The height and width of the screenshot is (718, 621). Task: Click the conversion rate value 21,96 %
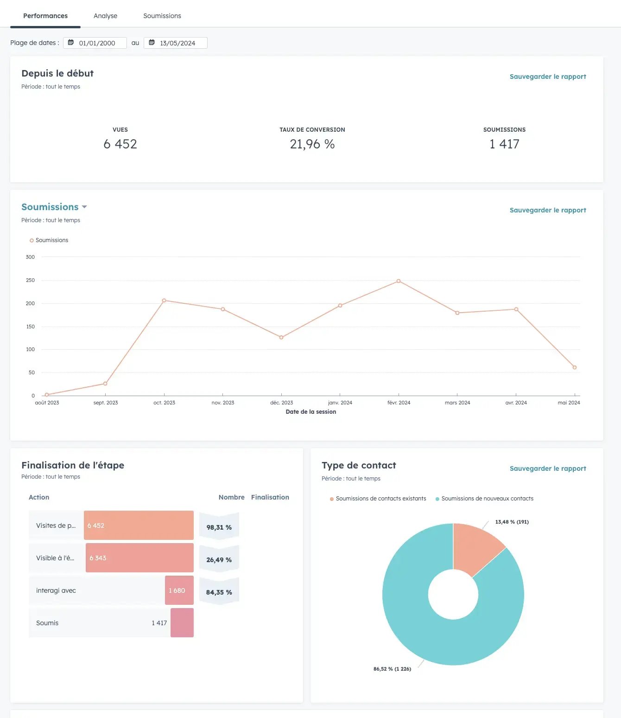pyautogui.click(x=312, y=144)
